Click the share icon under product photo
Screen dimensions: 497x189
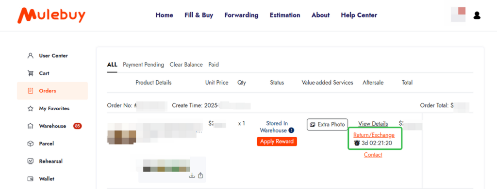pyautogui.click(x=200, y=175)
